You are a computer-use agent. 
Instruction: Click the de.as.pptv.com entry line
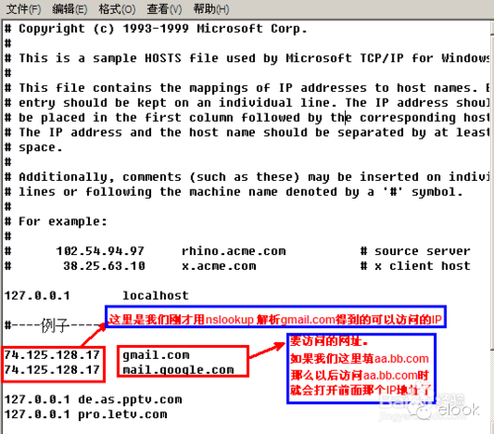(x=93, y=399)
